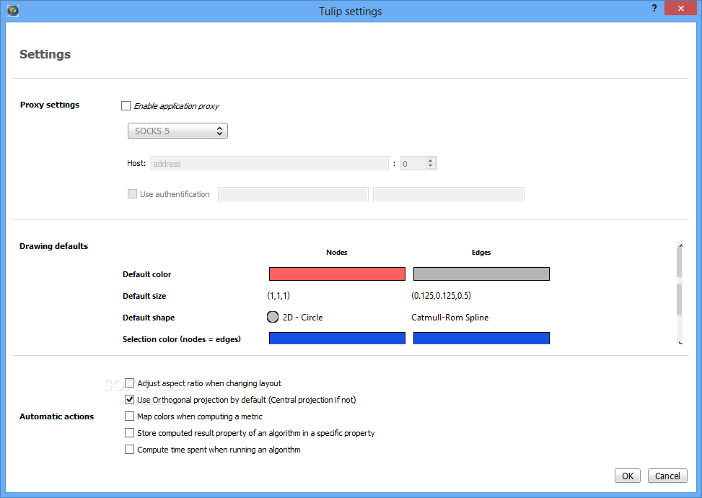
Task: Click the Default size row label
Action: [x=144, y=296]
